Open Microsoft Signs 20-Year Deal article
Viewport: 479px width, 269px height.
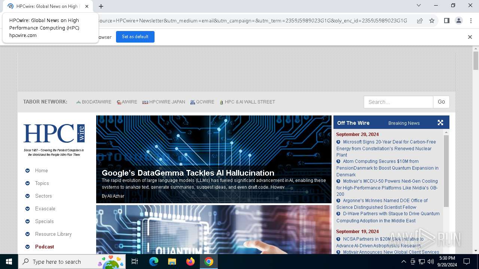point(386,148)
